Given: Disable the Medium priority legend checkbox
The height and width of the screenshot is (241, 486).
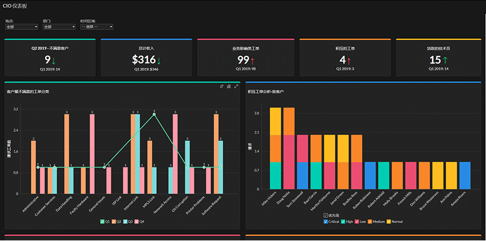Looking at the screenshot, I should [x=369, y=221].
